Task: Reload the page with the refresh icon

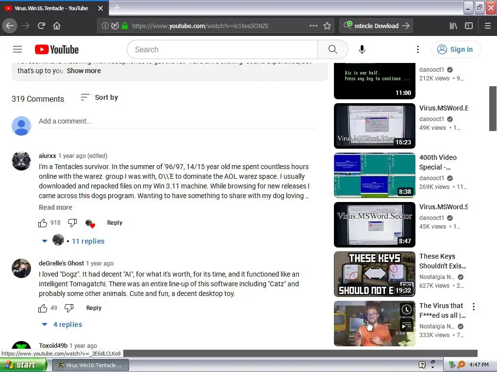Action: point(42,26)
